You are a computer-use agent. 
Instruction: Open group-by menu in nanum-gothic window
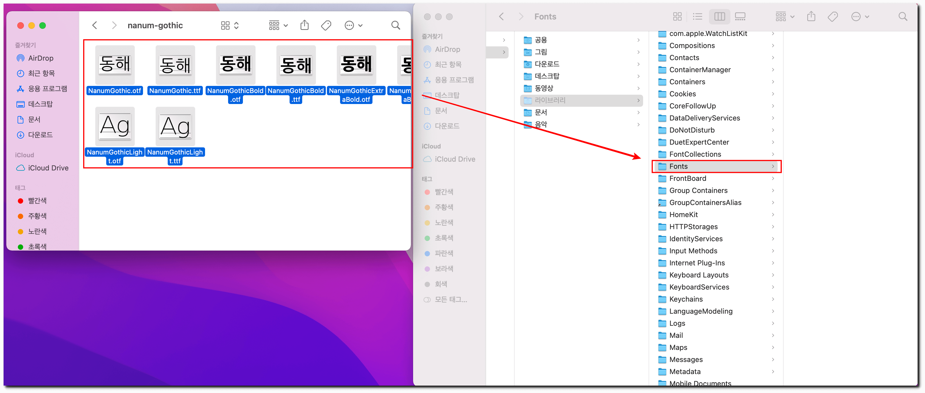click(x=278, y=25)
